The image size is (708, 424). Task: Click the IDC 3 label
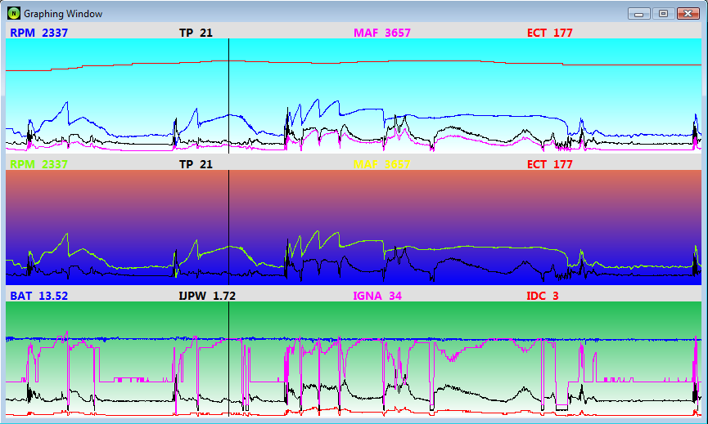[542, 296]
